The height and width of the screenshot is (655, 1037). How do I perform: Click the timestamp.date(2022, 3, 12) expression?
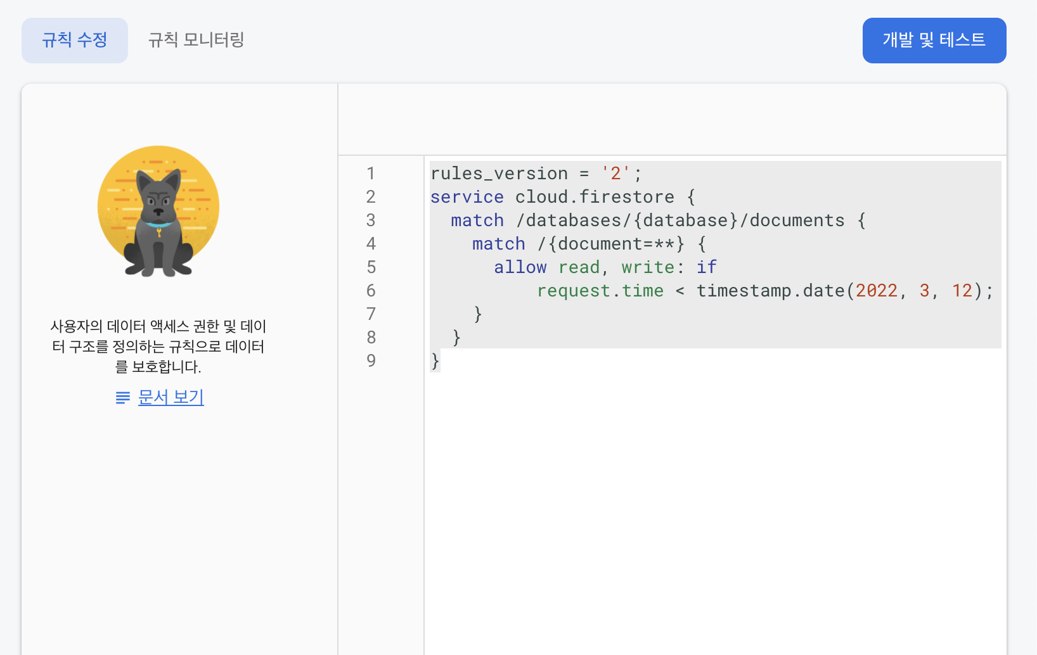pos(839,290)
